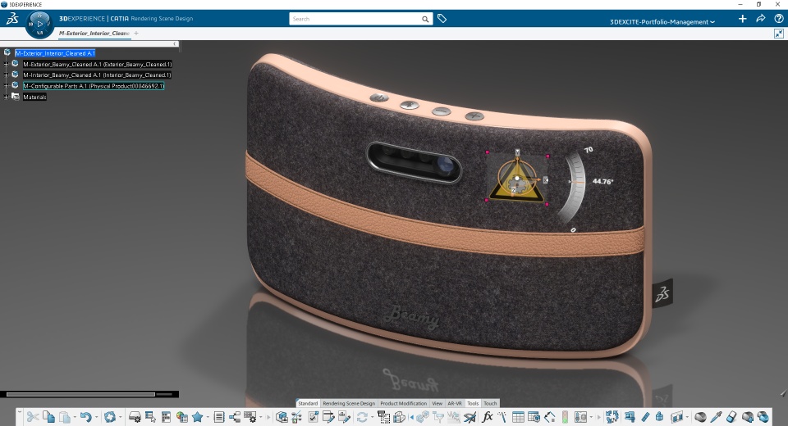Viewport: 788px width, 426px height.
Task: Select the eyedropper material picker icon
Action: pyautogui.click(x=716, y=417)
